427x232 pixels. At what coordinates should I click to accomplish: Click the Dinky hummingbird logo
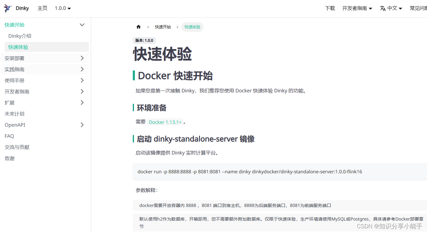(8, 8)
